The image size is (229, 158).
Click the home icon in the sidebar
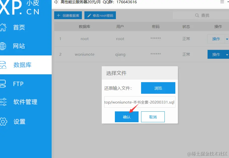pos(3,27)
